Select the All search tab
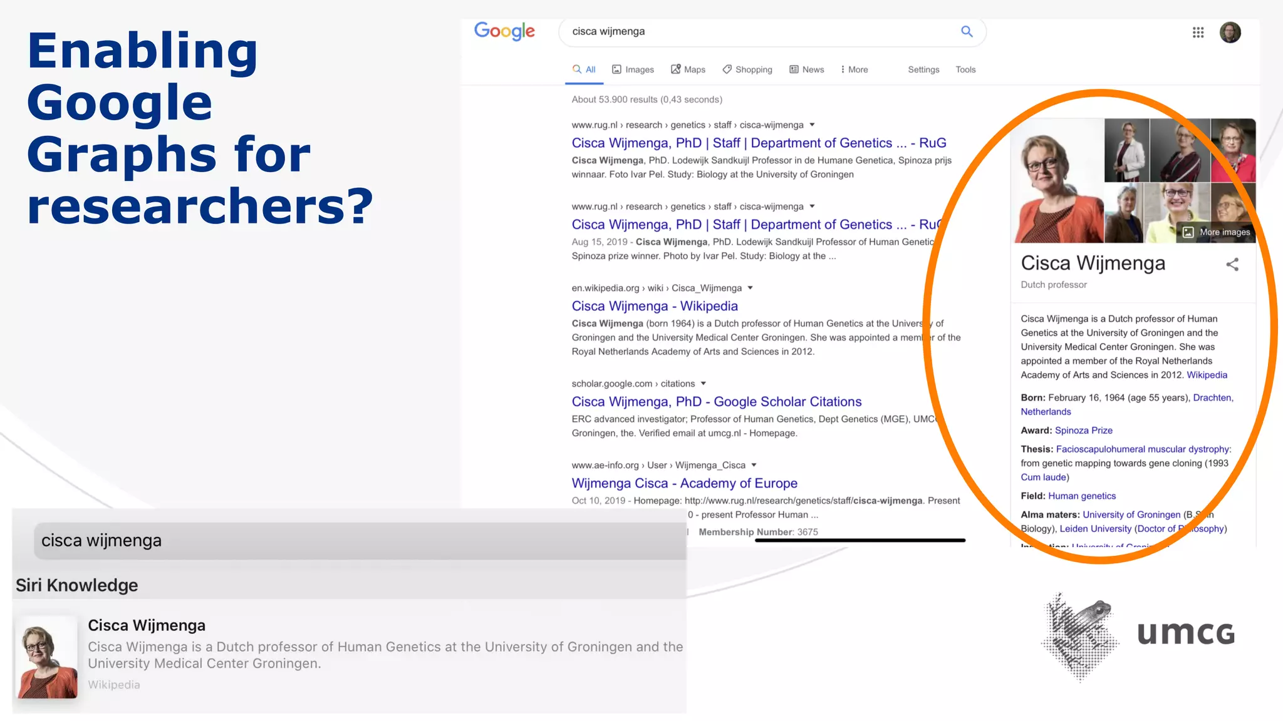Screen dimensions: 1283x721 pyautogui.click(x=584, y=69)
